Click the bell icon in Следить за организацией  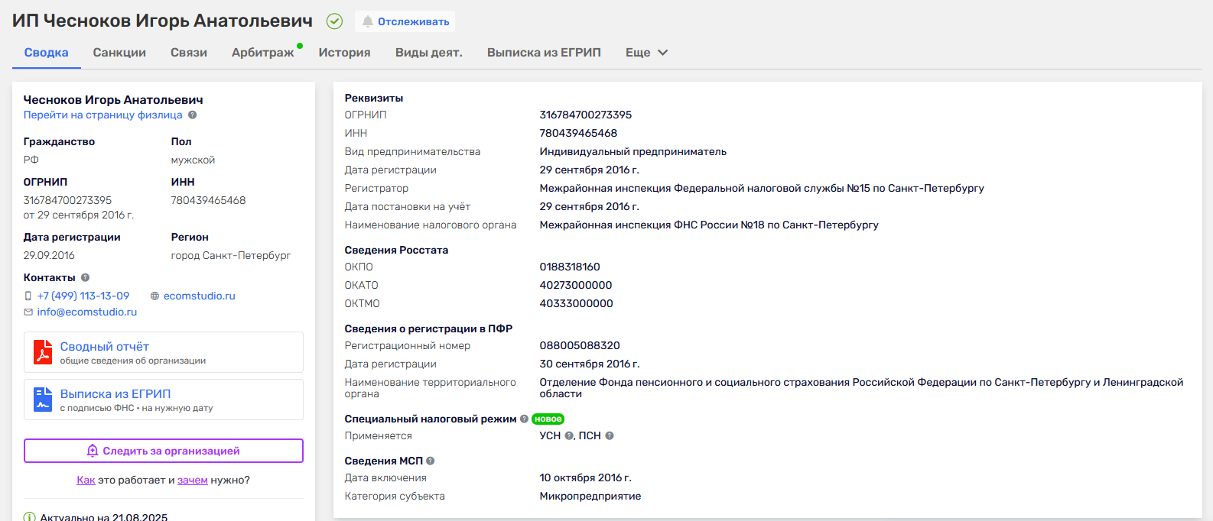pyautogui.click(x=93, y=451)
